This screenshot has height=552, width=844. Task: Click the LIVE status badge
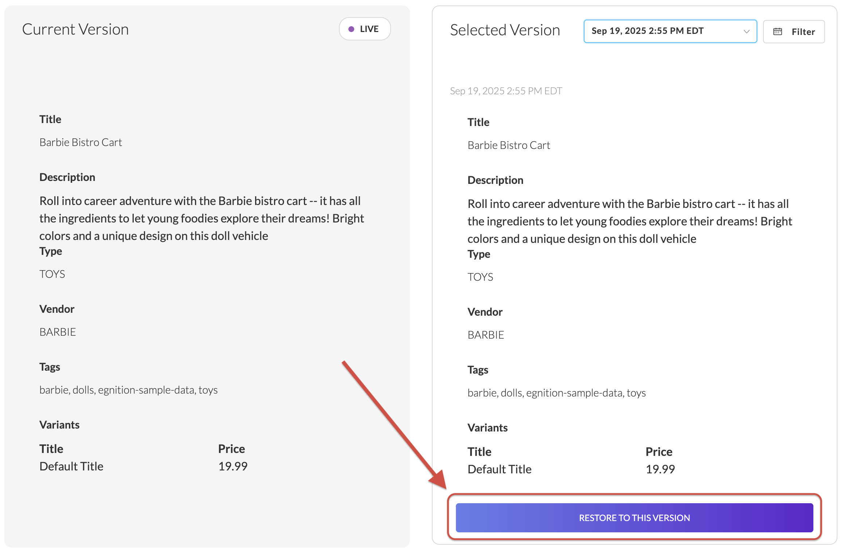pyautogui.click(x=365, y=29)
